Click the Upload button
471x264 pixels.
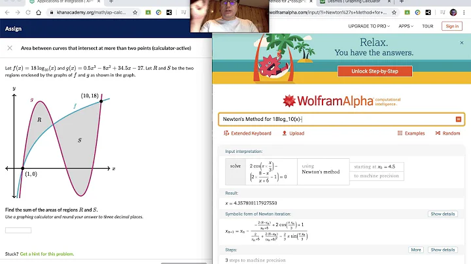coord(293,133)
